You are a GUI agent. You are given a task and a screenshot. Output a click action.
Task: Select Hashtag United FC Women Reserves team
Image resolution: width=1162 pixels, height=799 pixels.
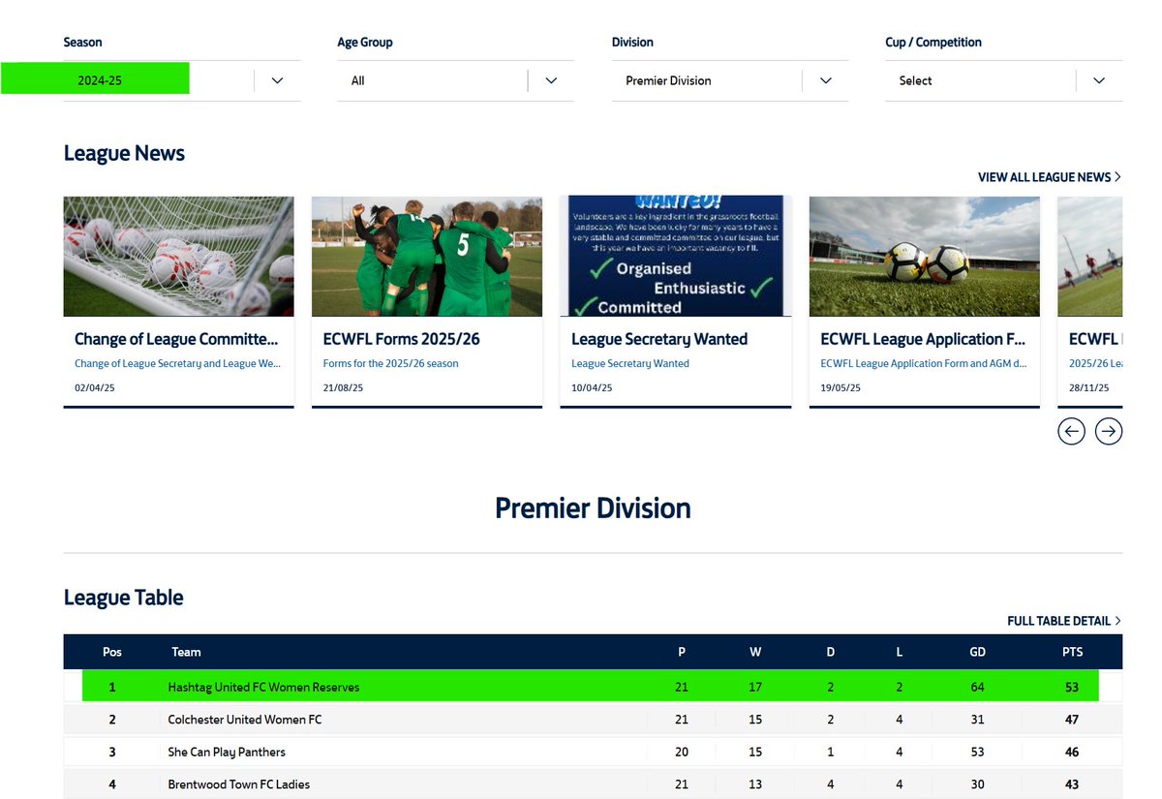click(263, 688)
